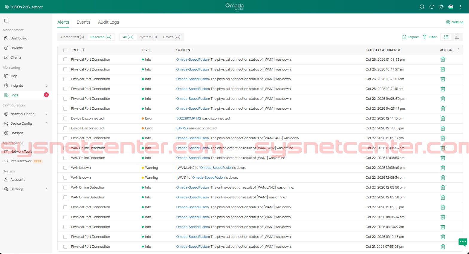The width and height of the screenshot is (469, 254).
Task: Select the [WAN/LAN2] is down row checkbox
Action: pos(65,168)
